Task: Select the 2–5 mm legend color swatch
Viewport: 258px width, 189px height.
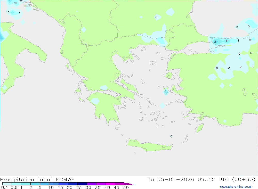Action: [35, 184]
